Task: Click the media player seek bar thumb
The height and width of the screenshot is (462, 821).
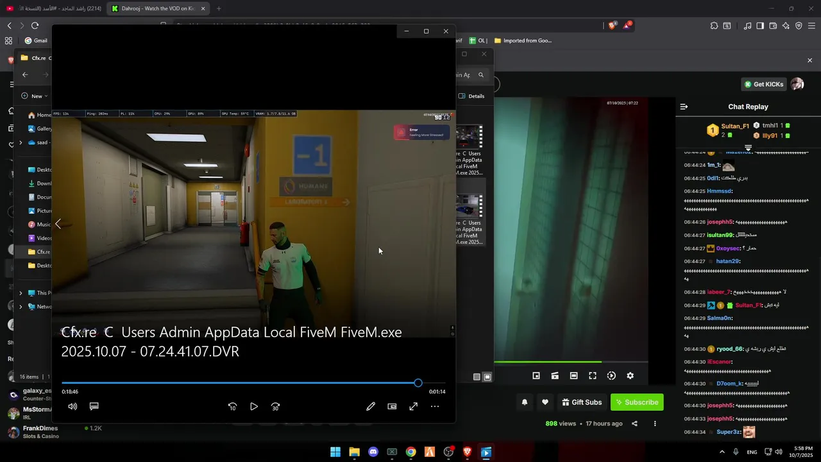Action: (x=418, y=383)
